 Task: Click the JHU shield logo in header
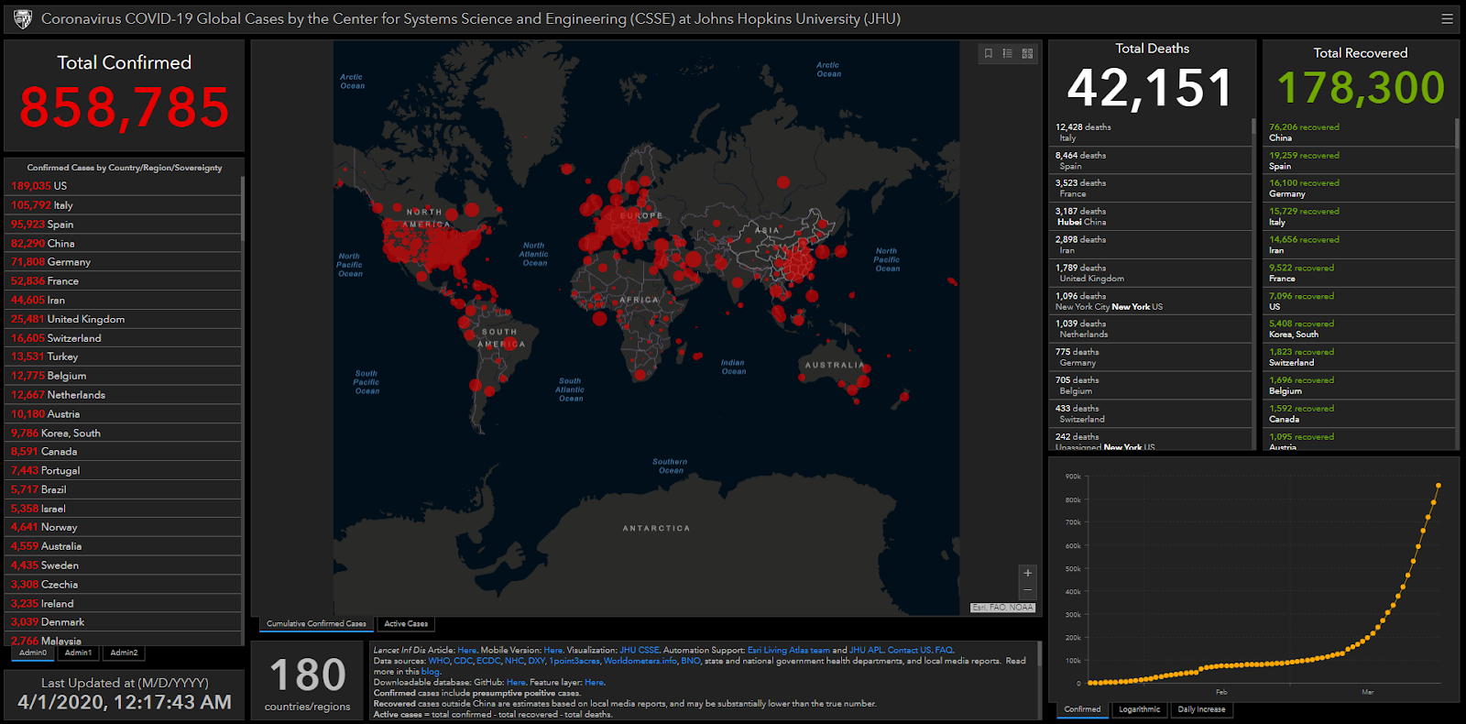[23, 18]
